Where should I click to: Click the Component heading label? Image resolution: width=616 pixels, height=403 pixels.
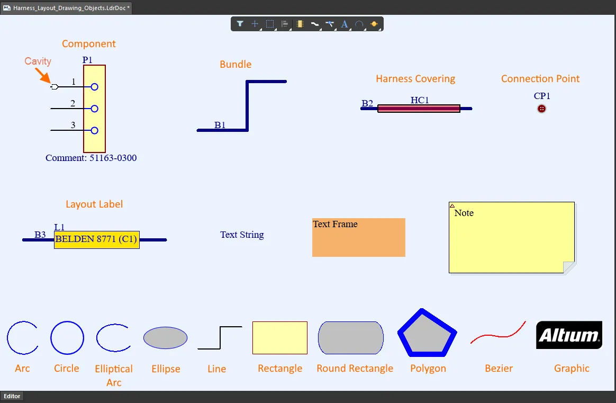pyautogui.click(x=89, y=43)
